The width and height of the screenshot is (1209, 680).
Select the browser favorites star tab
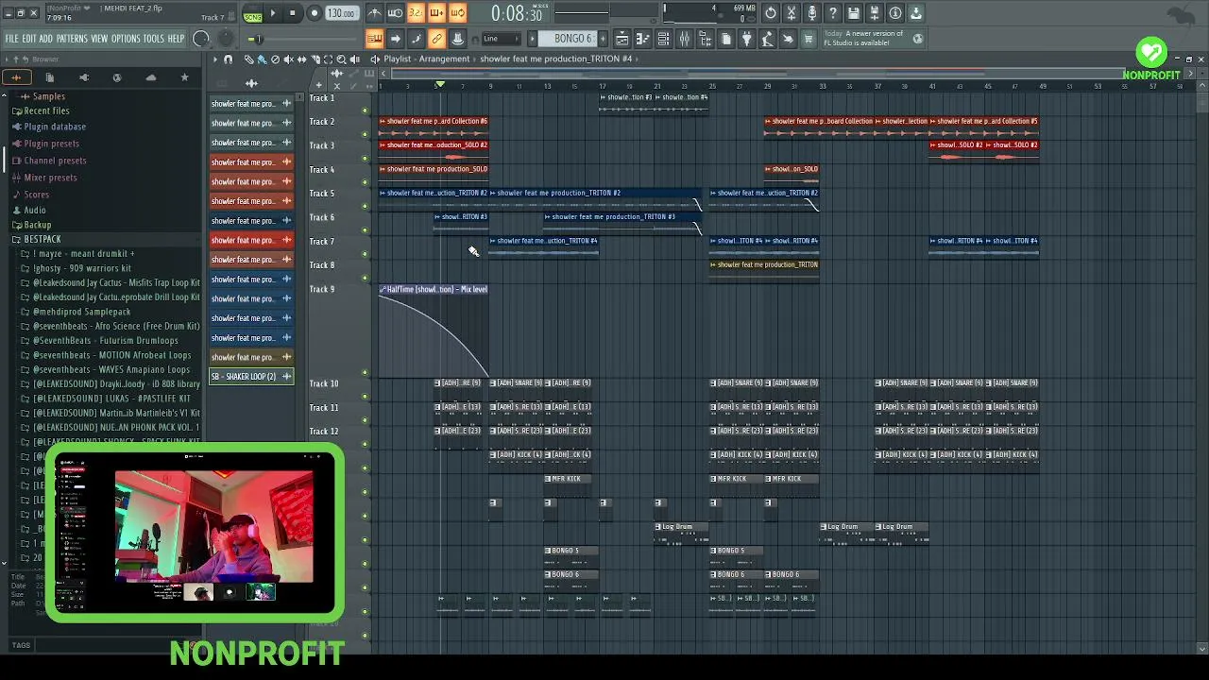point(184,77)
